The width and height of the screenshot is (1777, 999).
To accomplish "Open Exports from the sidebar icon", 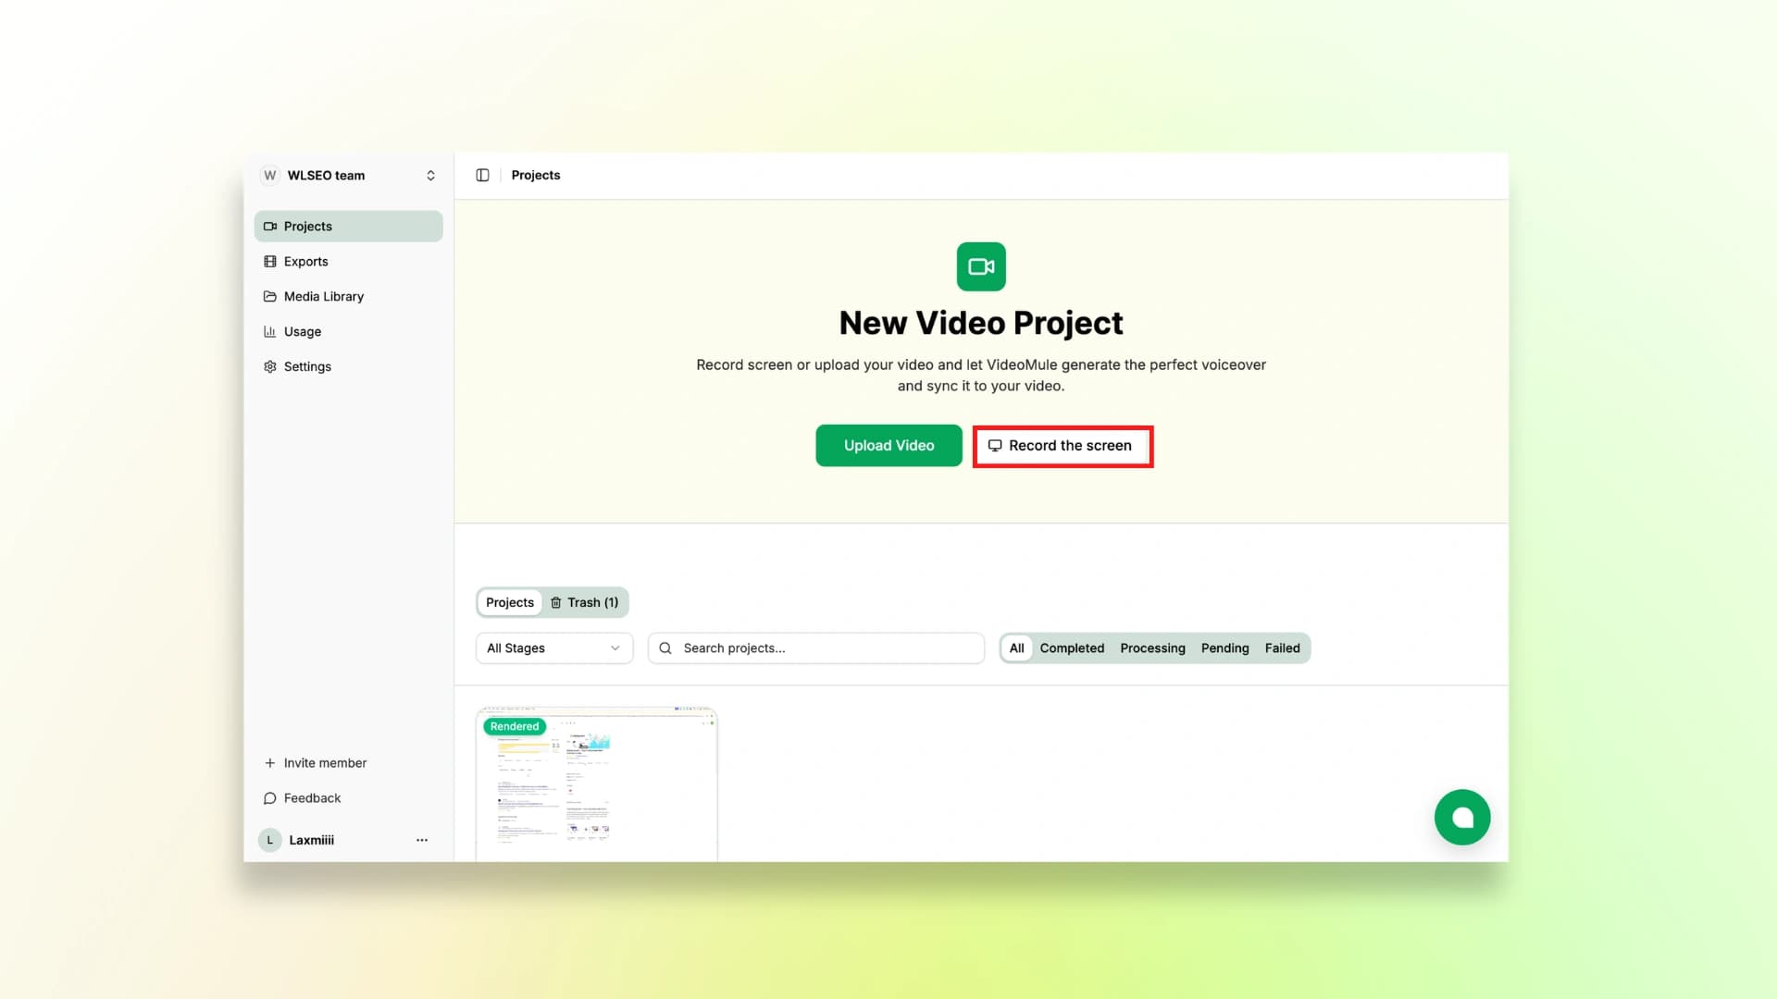I will (x=269, y=261).
